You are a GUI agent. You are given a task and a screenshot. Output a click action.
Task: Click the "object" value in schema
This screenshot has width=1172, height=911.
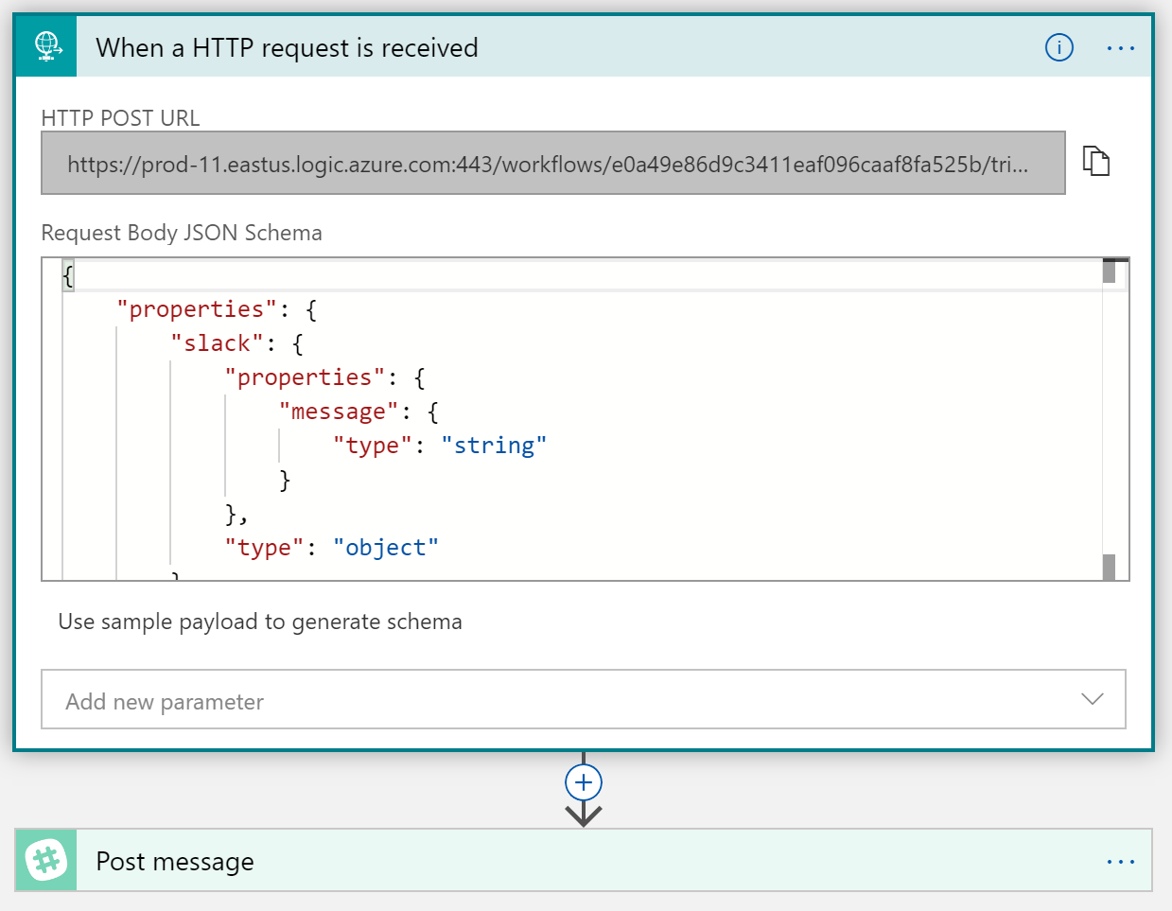386,548
